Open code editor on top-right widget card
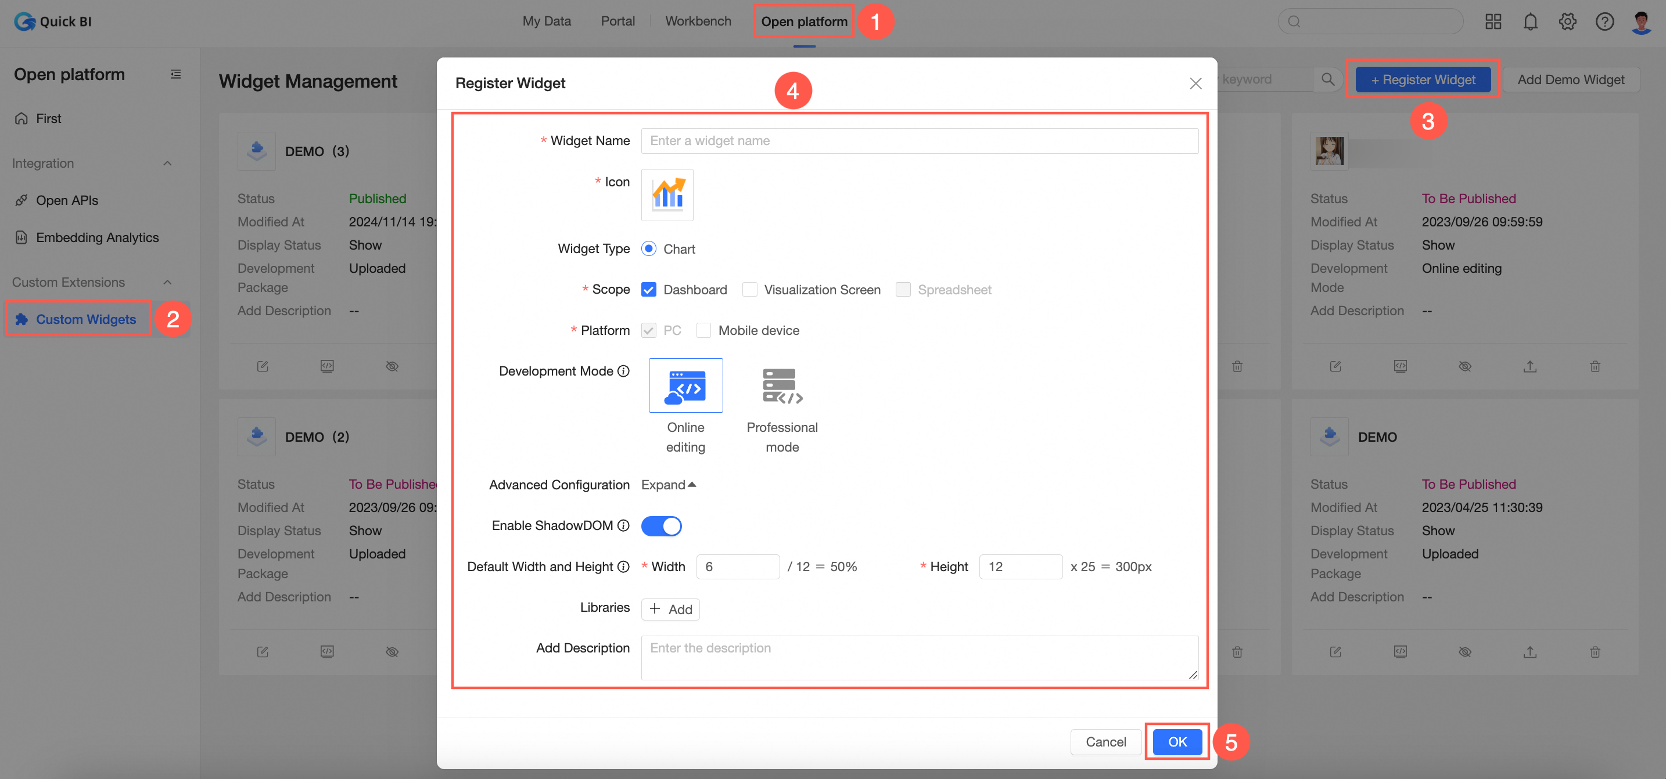Image resolution: width=1666 pixels, height=779 pixels. click(1400, 366)
